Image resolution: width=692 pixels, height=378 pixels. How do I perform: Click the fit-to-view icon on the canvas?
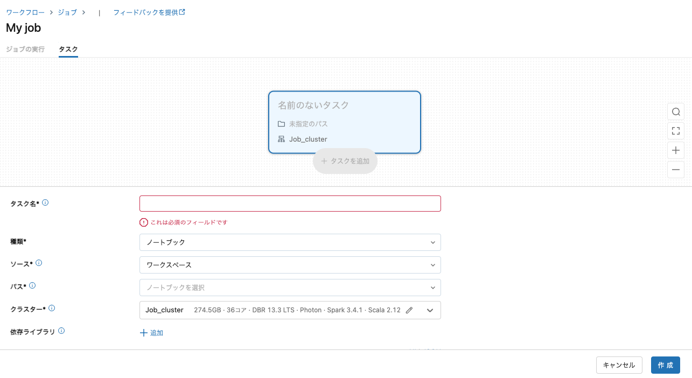click(676, 131)
